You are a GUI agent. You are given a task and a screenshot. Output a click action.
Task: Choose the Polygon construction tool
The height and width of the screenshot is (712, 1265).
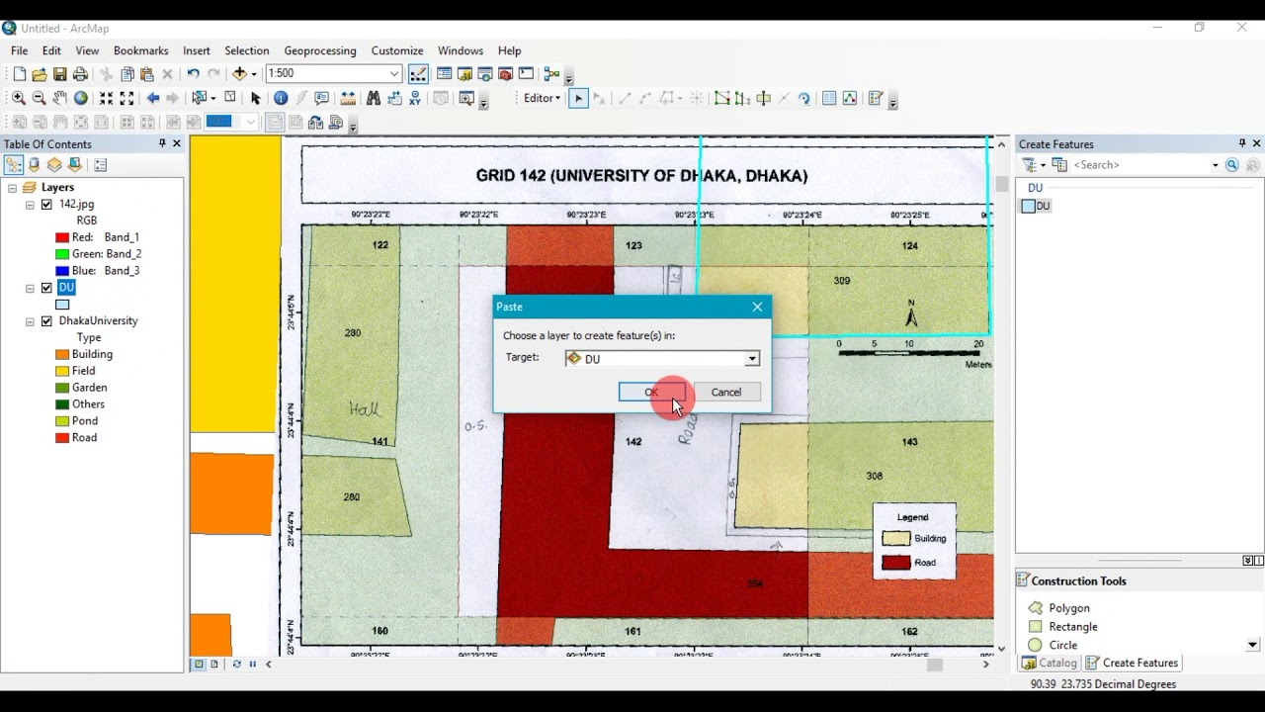click(1059, 608)
